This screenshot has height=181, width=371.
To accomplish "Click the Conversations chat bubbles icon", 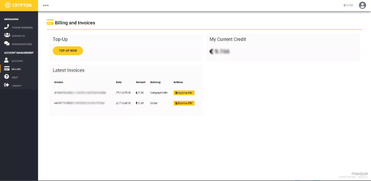I will 7,44.
